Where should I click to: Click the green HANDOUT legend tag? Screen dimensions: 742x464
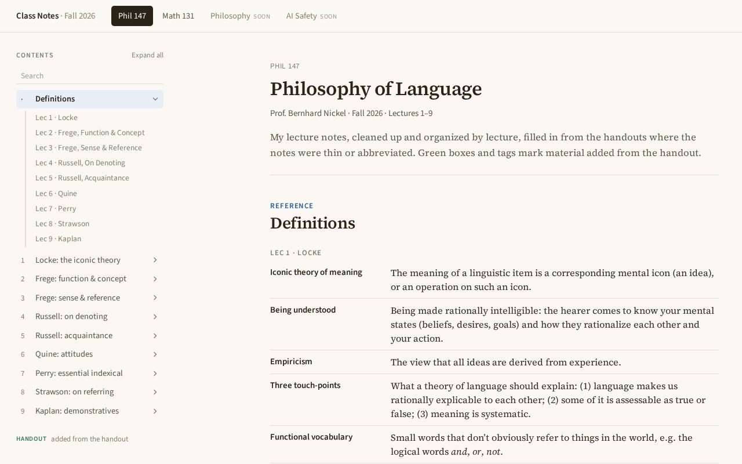coord(31,439)
